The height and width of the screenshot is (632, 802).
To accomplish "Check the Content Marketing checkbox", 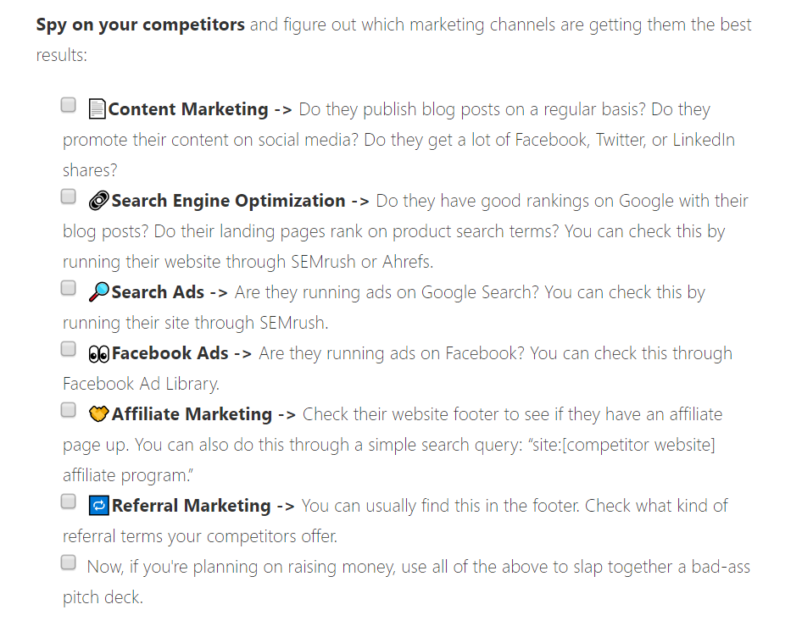I will (x=68, y=104).
